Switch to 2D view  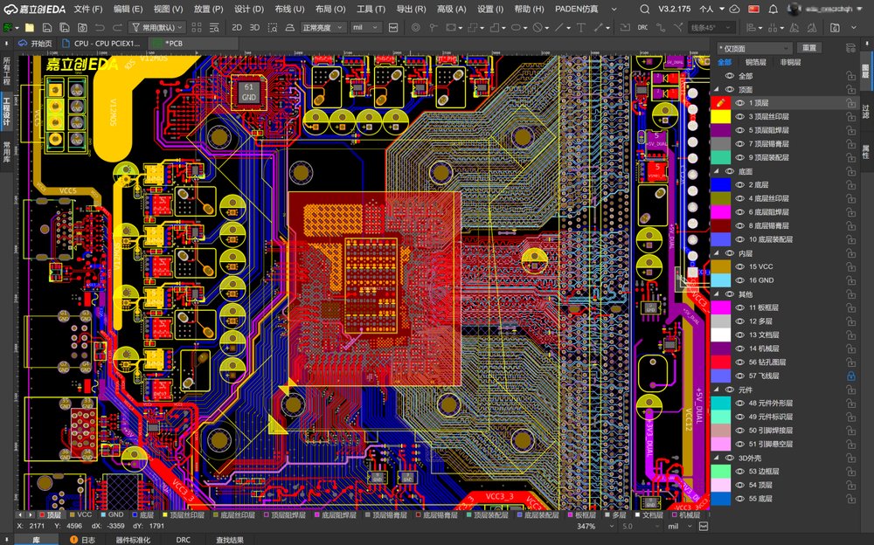click(237, 27)
